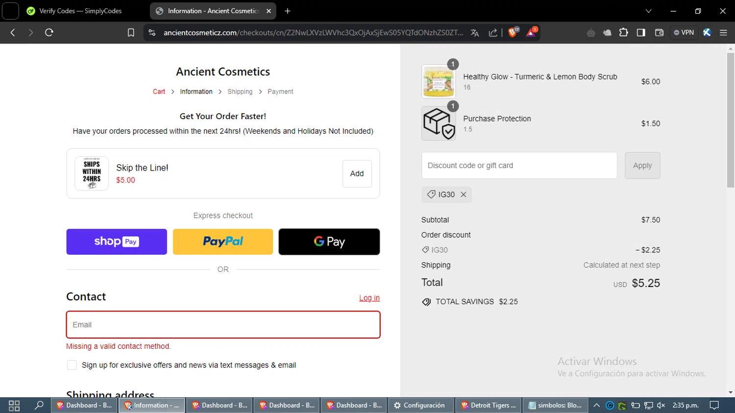Click the Missing a valid contact method error
Screen dimensions: 735x413
click(119, 346)
